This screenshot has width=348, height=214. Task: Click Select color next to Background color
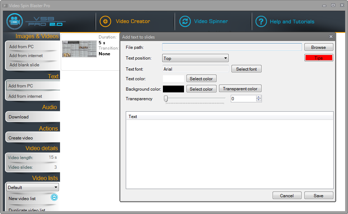[x=201, y=89]
